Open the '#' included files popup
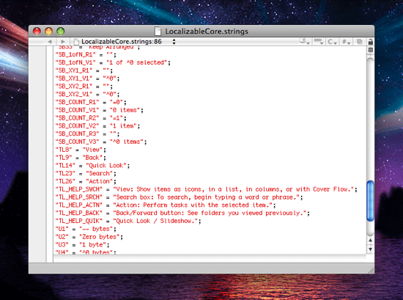 pos(346,41)
